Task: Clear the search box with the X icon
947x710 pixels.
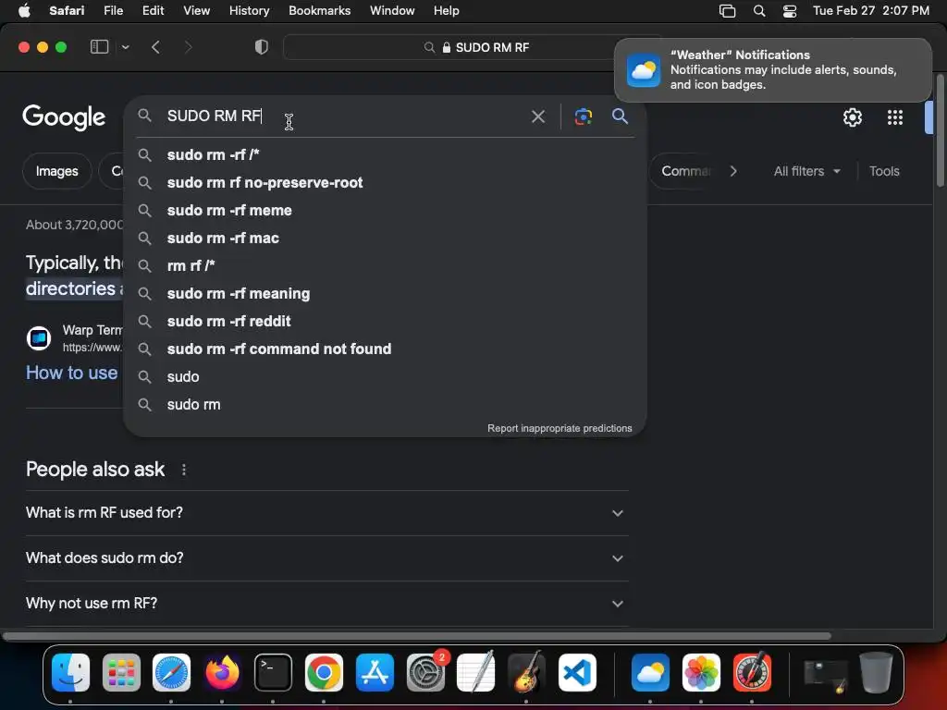Action: click(537, 116)
